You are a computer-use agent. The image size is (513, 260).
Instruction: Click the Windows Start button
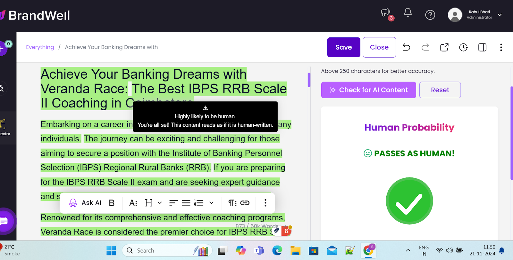111,250
